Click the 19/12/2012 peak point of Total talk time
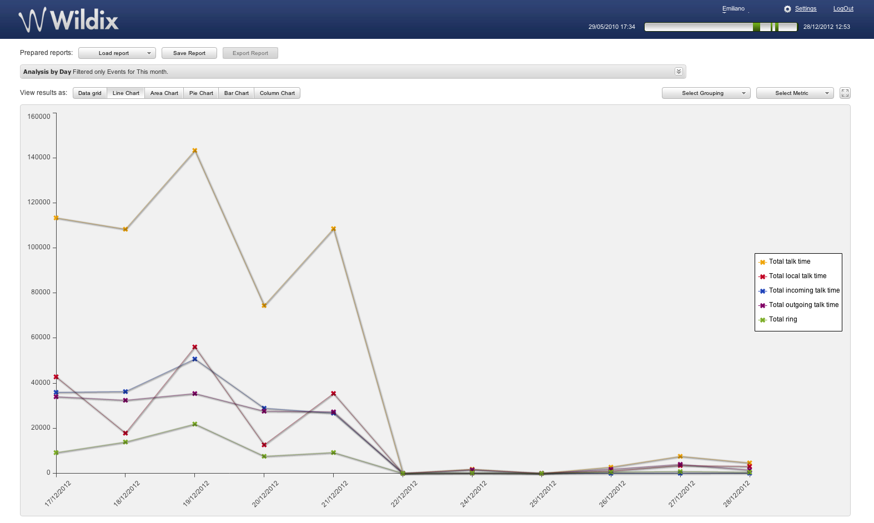The image size is (874, 523). coord(195,150)
